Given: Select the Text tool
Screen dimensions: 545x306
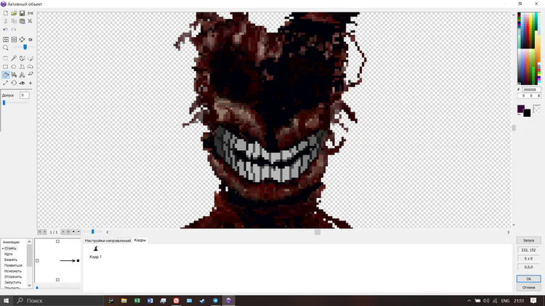Looking at the screenshot, I should pyautogui.click(x=22, y=75).
